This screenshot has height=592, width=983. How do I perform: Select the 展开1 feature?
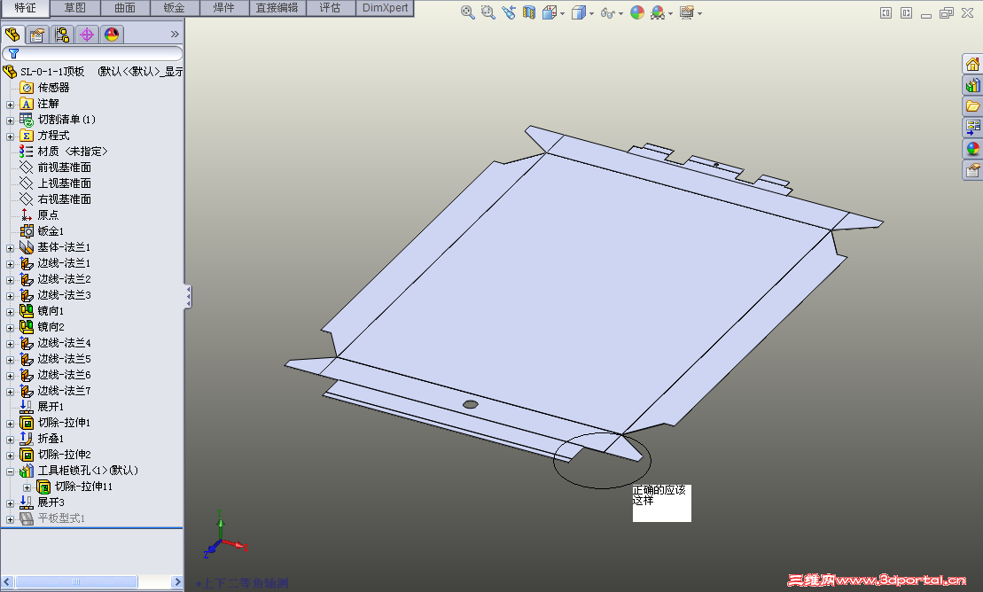tap(51, 407)
